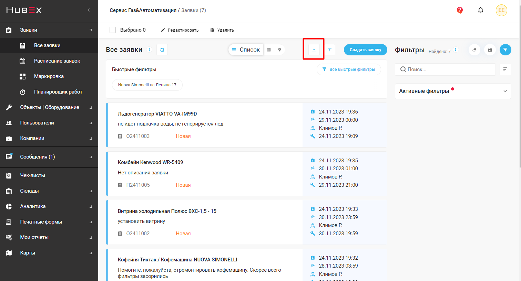Image resolution: width=521 pixels, height=281 pixels.
Task: Refresh the Все заявки list
Action: tap(162, 50)
